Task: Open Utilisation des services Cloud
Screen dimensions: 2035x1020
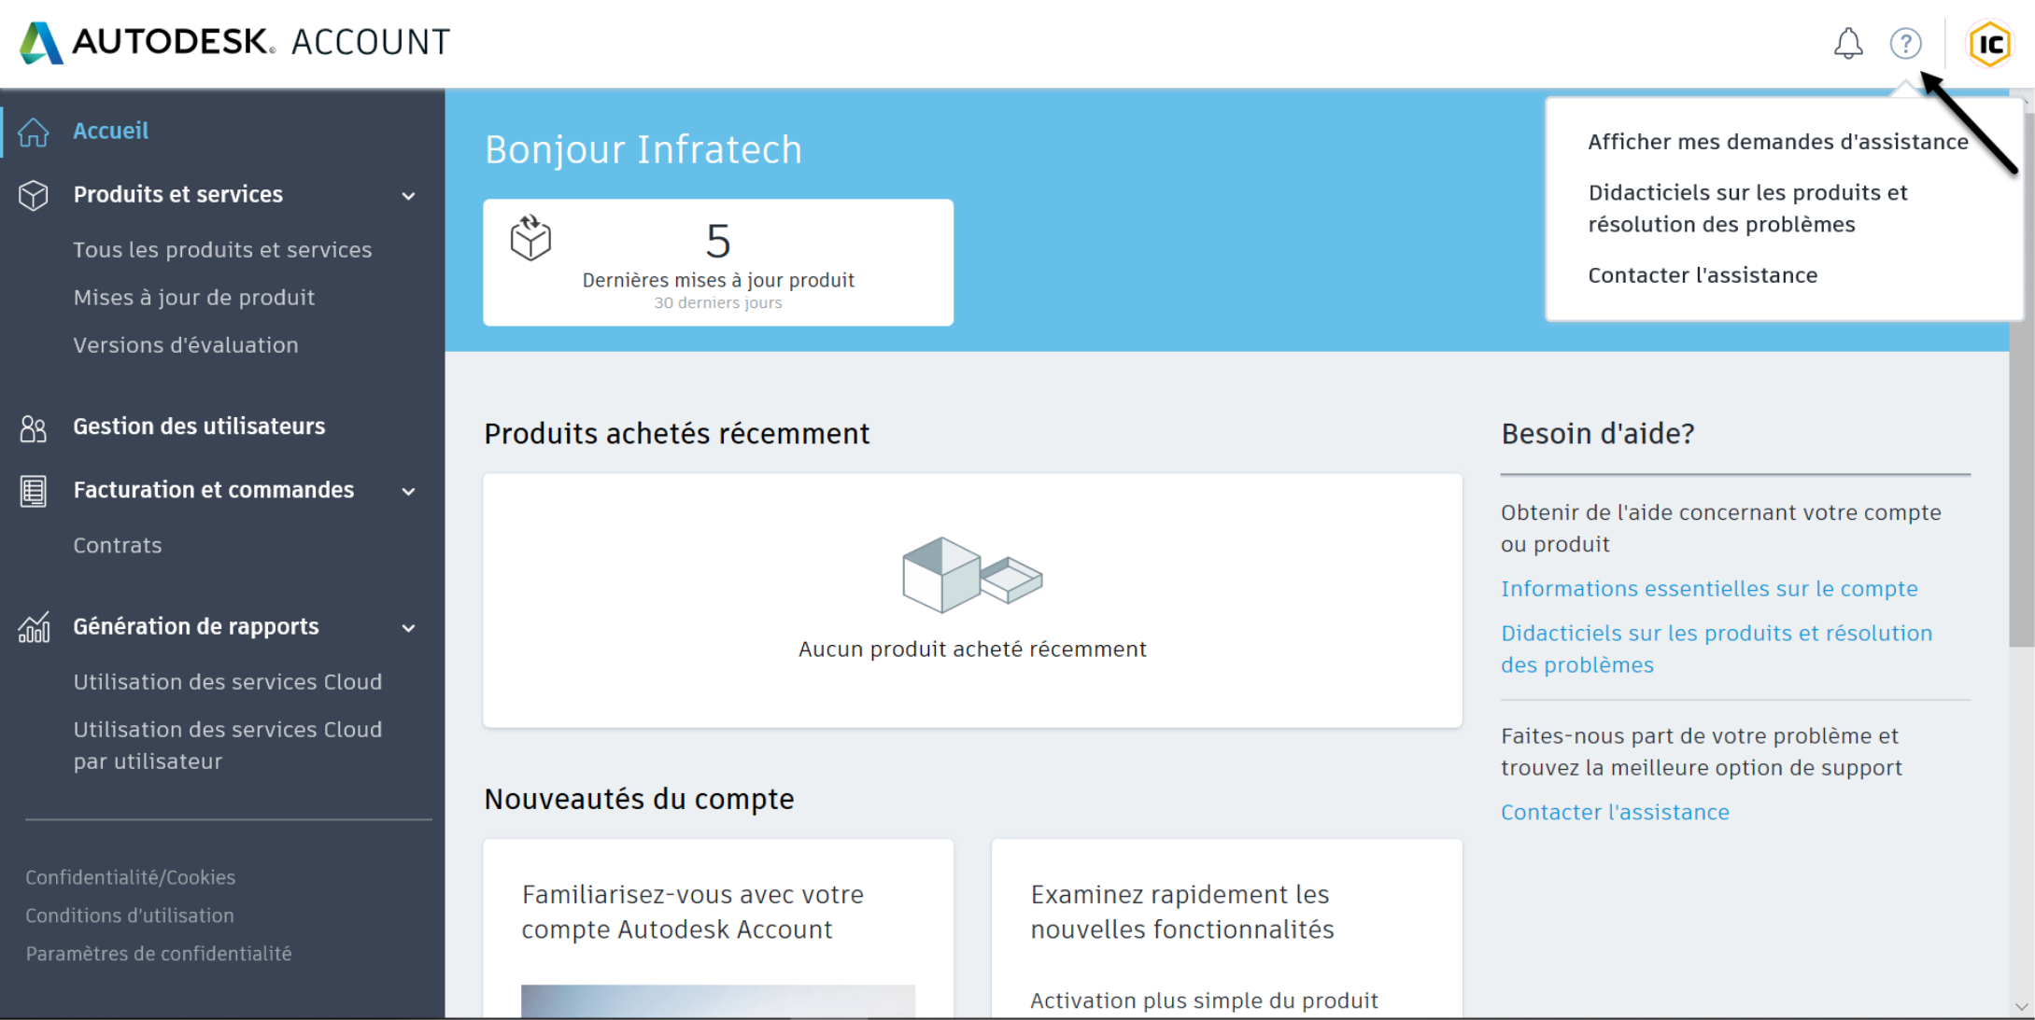Action: (x=227, y=681)
